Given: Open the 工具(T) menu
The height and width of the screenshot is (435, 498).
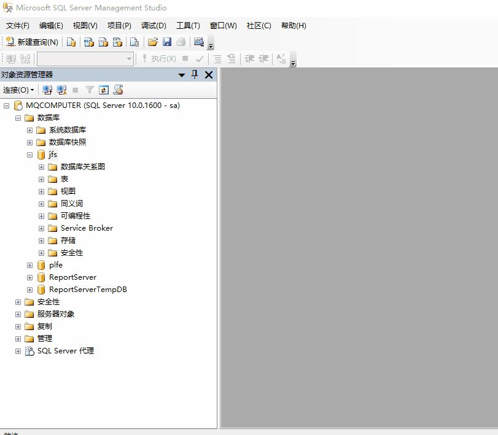Looking at the screenshot, I should [x=187, y=25].
